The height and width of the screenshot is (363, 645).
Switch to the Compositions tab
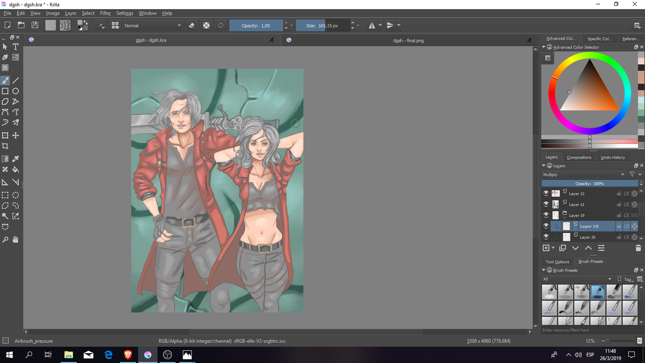click(579, 157)
